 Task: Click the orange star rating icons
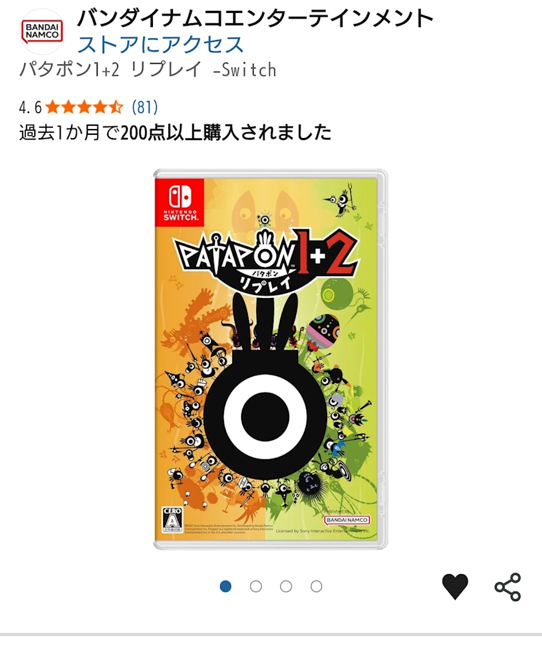coord(85,107)
